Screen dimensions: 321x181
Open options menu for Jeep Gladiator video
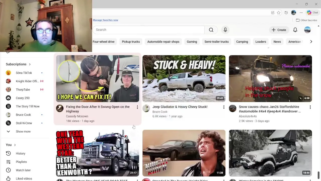click(x=224, y=107)
